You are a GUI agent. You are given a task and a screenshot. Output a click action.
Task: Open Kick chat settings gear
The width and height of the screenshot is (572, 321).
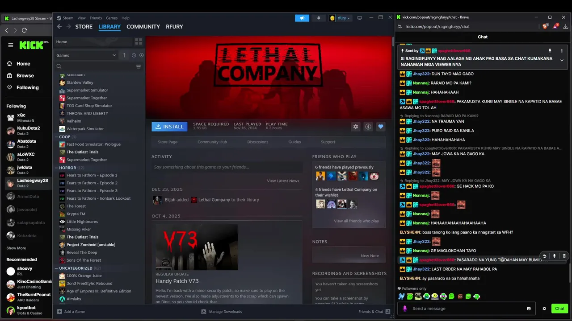[x=544, y=309]
